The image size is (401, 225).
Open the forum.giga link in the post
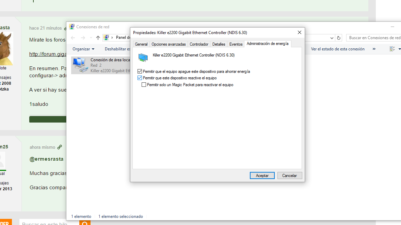click(x=48, y=54)
